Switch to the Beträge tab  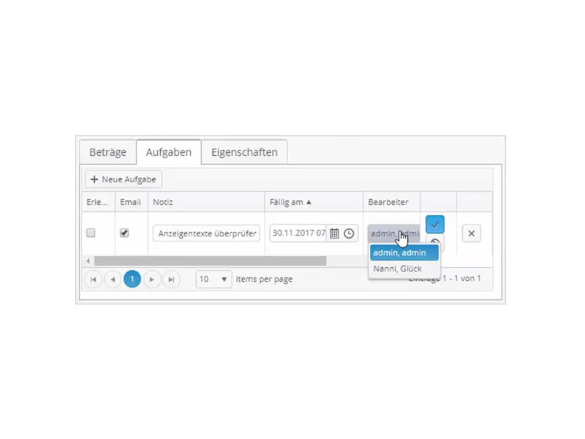[107, 152]
